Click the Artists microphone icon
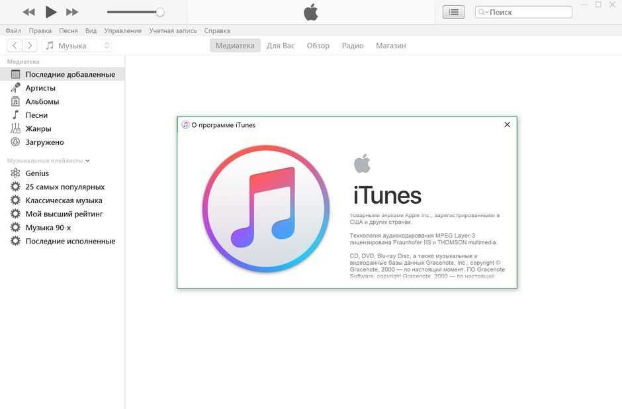 pyautogui.click(x=15, y=88)
